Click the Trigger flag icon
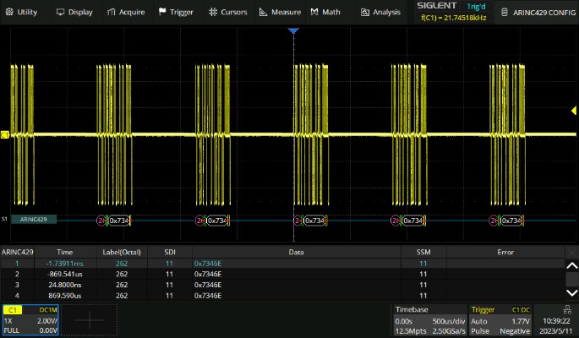The width and height of the screenshot is (579, 338). tap(162, 12)
